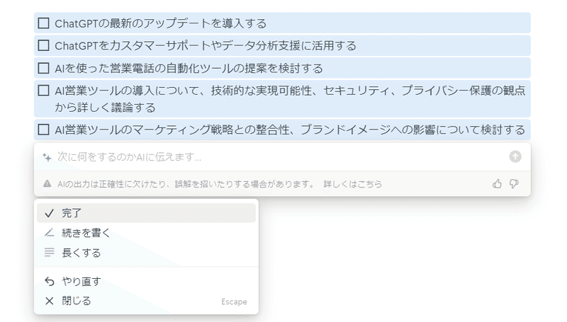Screen dimensions: 567x322
Task: Check the カスタマーサポート task checkbox
Action: 44,46
